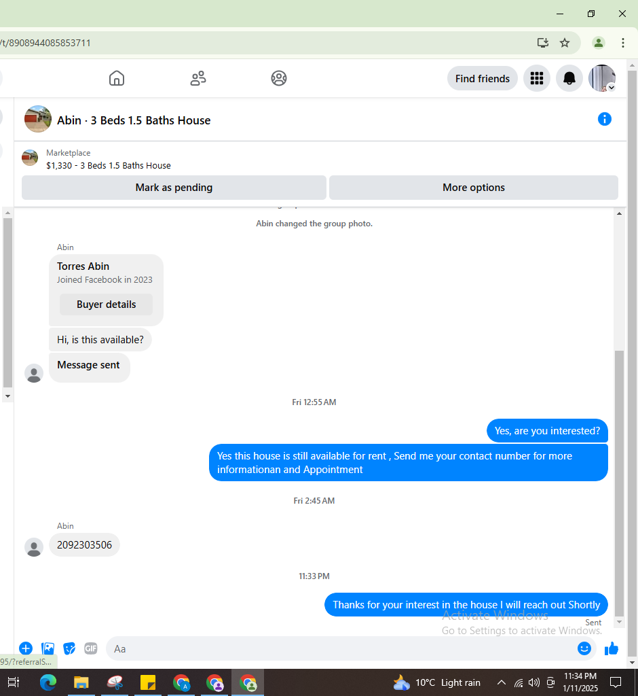Open Microsoft Edge from taskbar
Image resolution: width=638 pixels, height=696 pixels.
pos(48,682)
